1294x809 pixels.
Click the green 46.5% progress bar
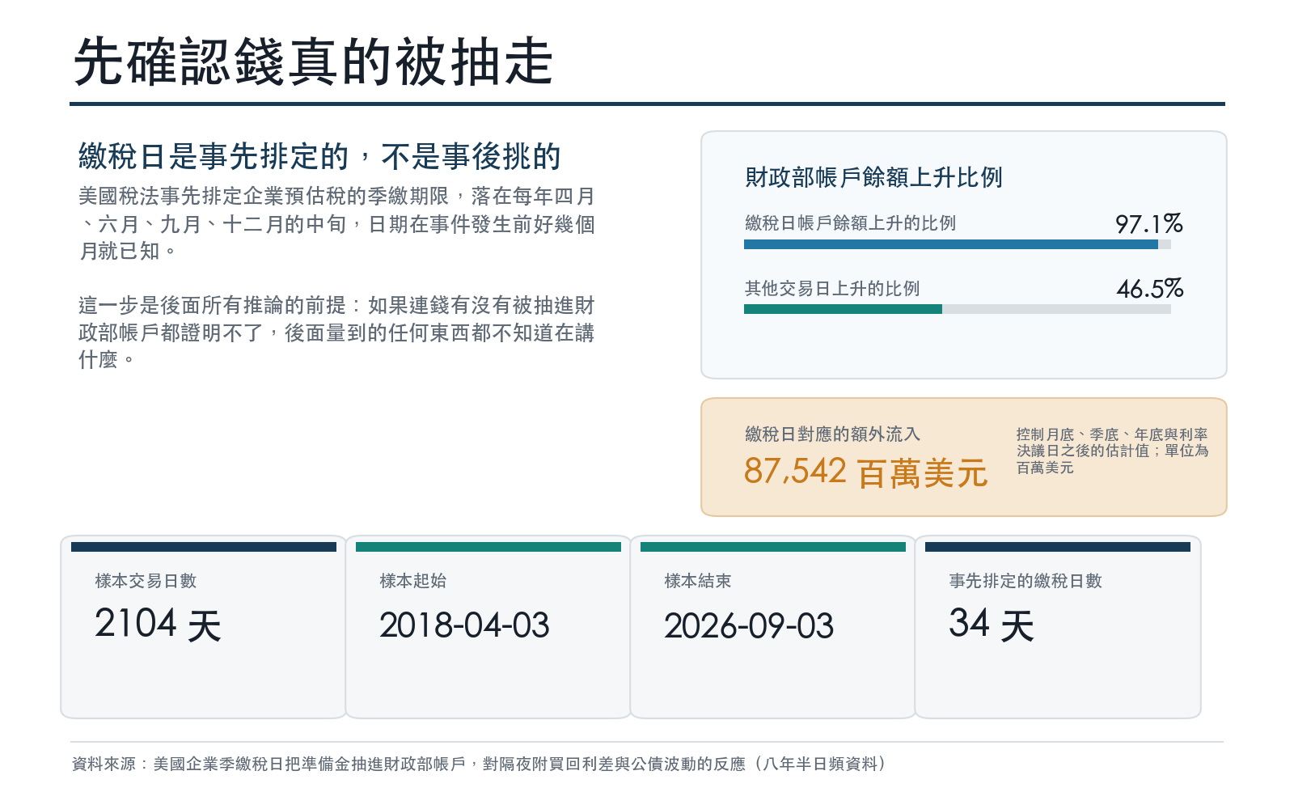tap(843, 309)
